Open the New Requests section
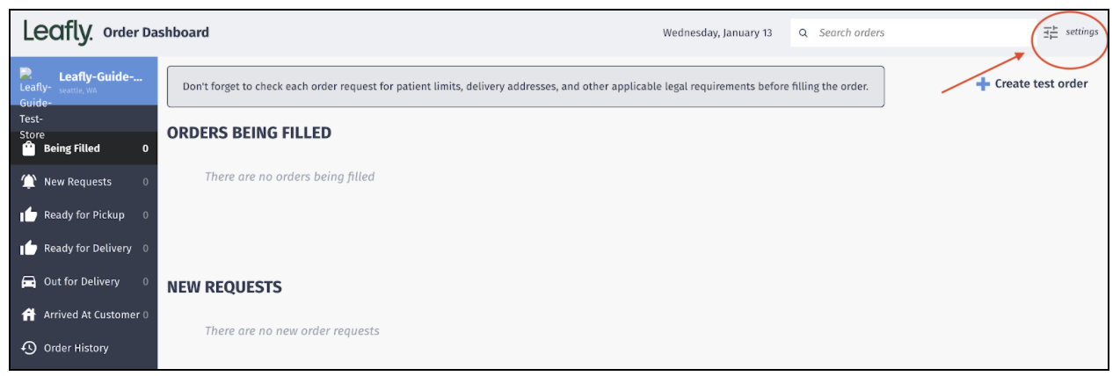Screen dimensions: 1120x376 (77, 182)
